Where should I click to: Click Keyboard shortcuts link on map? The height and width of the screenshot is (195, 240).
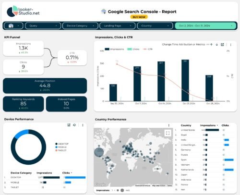point(143,185)
